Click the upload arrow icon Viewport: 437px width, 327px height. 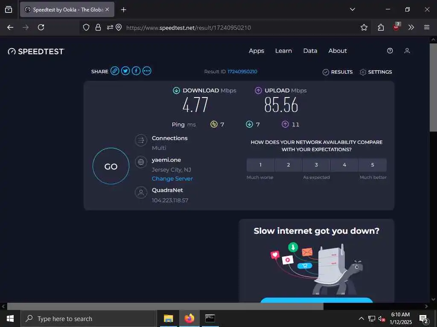click(x=258, y=90)
